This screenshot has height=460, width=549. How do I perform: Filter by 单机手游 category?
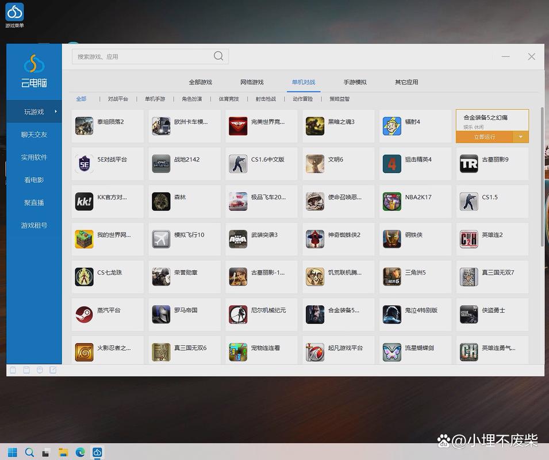click(155, 99)
